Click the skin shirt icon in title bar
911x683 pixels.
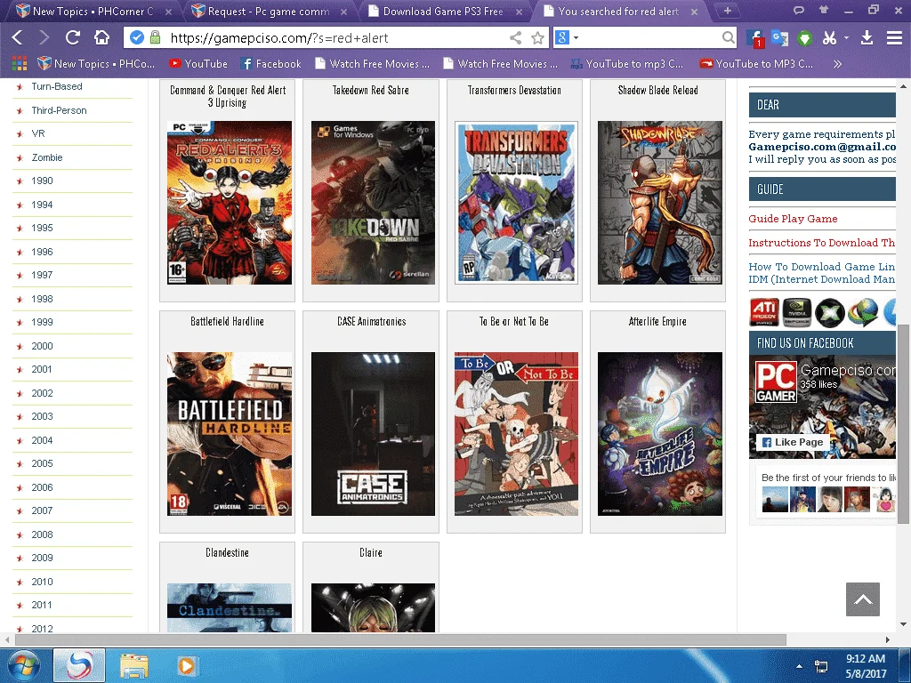[x=823, y=10]
